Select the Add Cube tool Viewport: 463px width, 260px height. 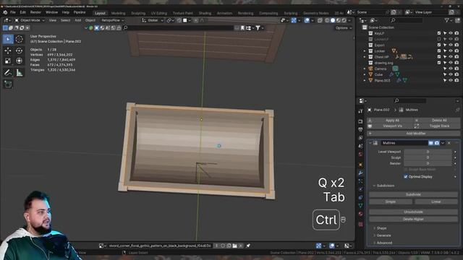8,84
